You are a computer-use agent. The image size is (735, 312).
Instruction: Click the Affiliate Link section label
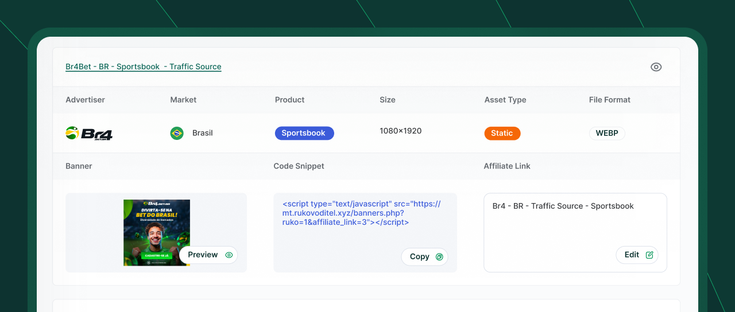[507, 166]
